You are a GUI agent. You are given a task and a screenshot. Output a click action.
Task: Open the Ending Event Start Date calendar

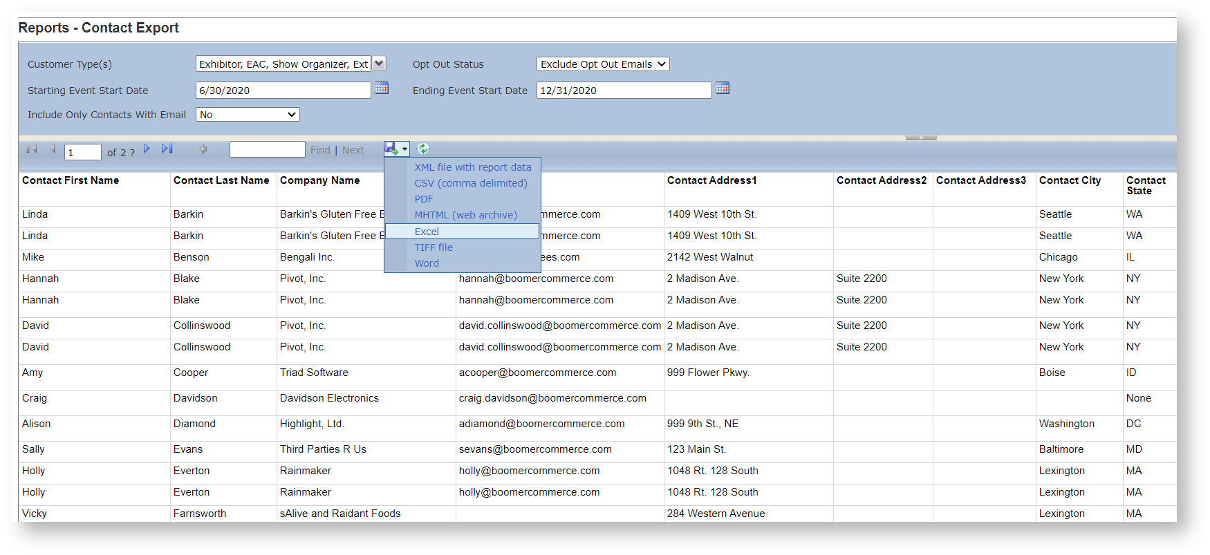(722, 88)
